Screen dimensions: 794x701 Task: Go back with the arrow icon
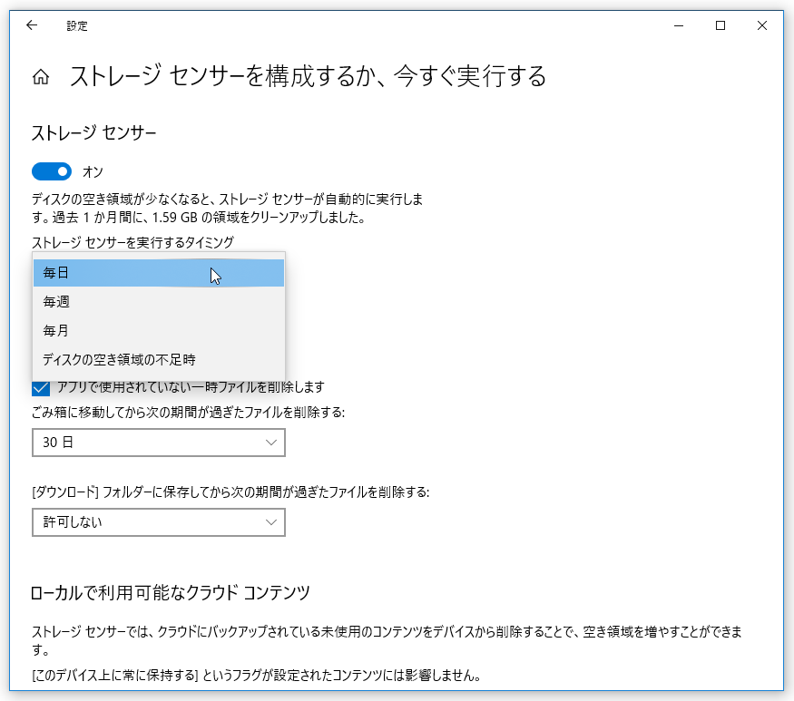point(32,25)
